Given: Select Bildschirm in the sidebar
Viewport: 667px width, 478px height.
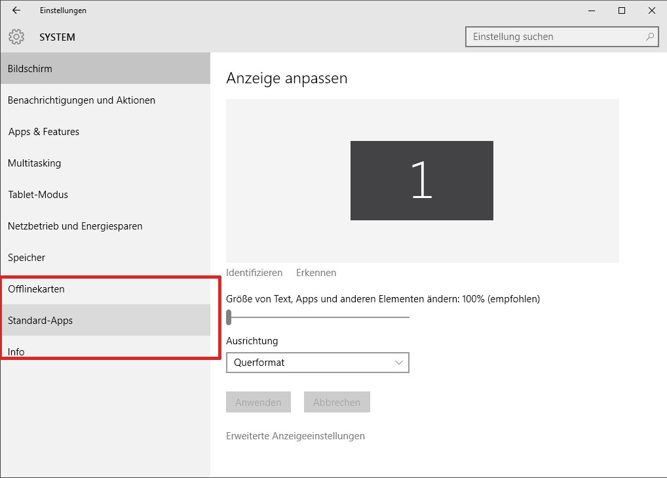Looking at the screenshot, I should [x=105, y=69].
